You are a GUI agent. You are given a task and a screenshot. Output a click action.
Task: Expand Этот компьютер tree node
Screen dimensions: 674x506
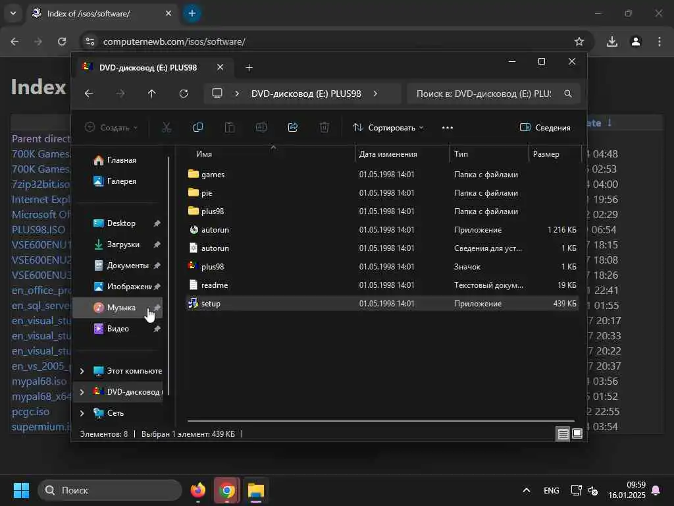pyautogui.click(x=82, y=371)
